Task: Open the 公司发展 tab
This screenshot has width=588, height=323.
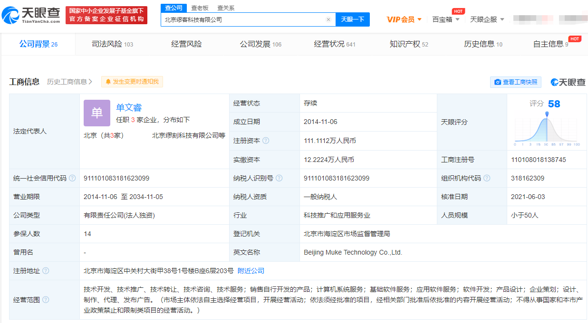Action: tap(260, 44)
